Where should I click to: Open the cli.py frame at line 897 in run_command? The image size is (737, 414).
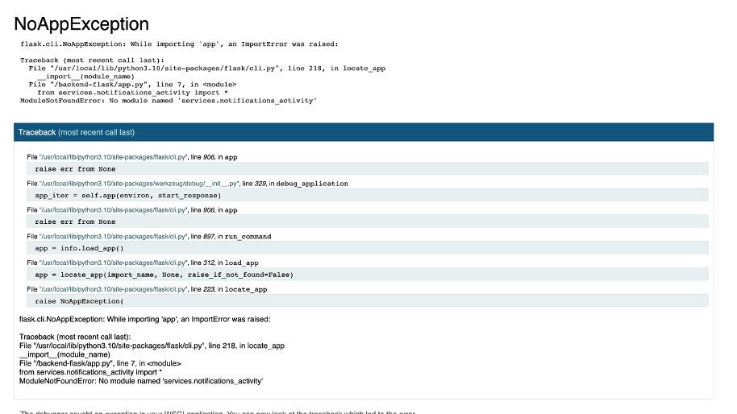(x=149, y=237)
